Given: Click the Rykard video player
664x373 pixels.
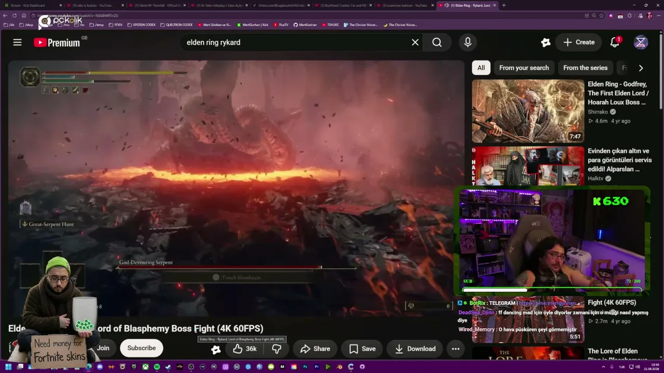Looking at the screenshot, I should pos(236,189).
